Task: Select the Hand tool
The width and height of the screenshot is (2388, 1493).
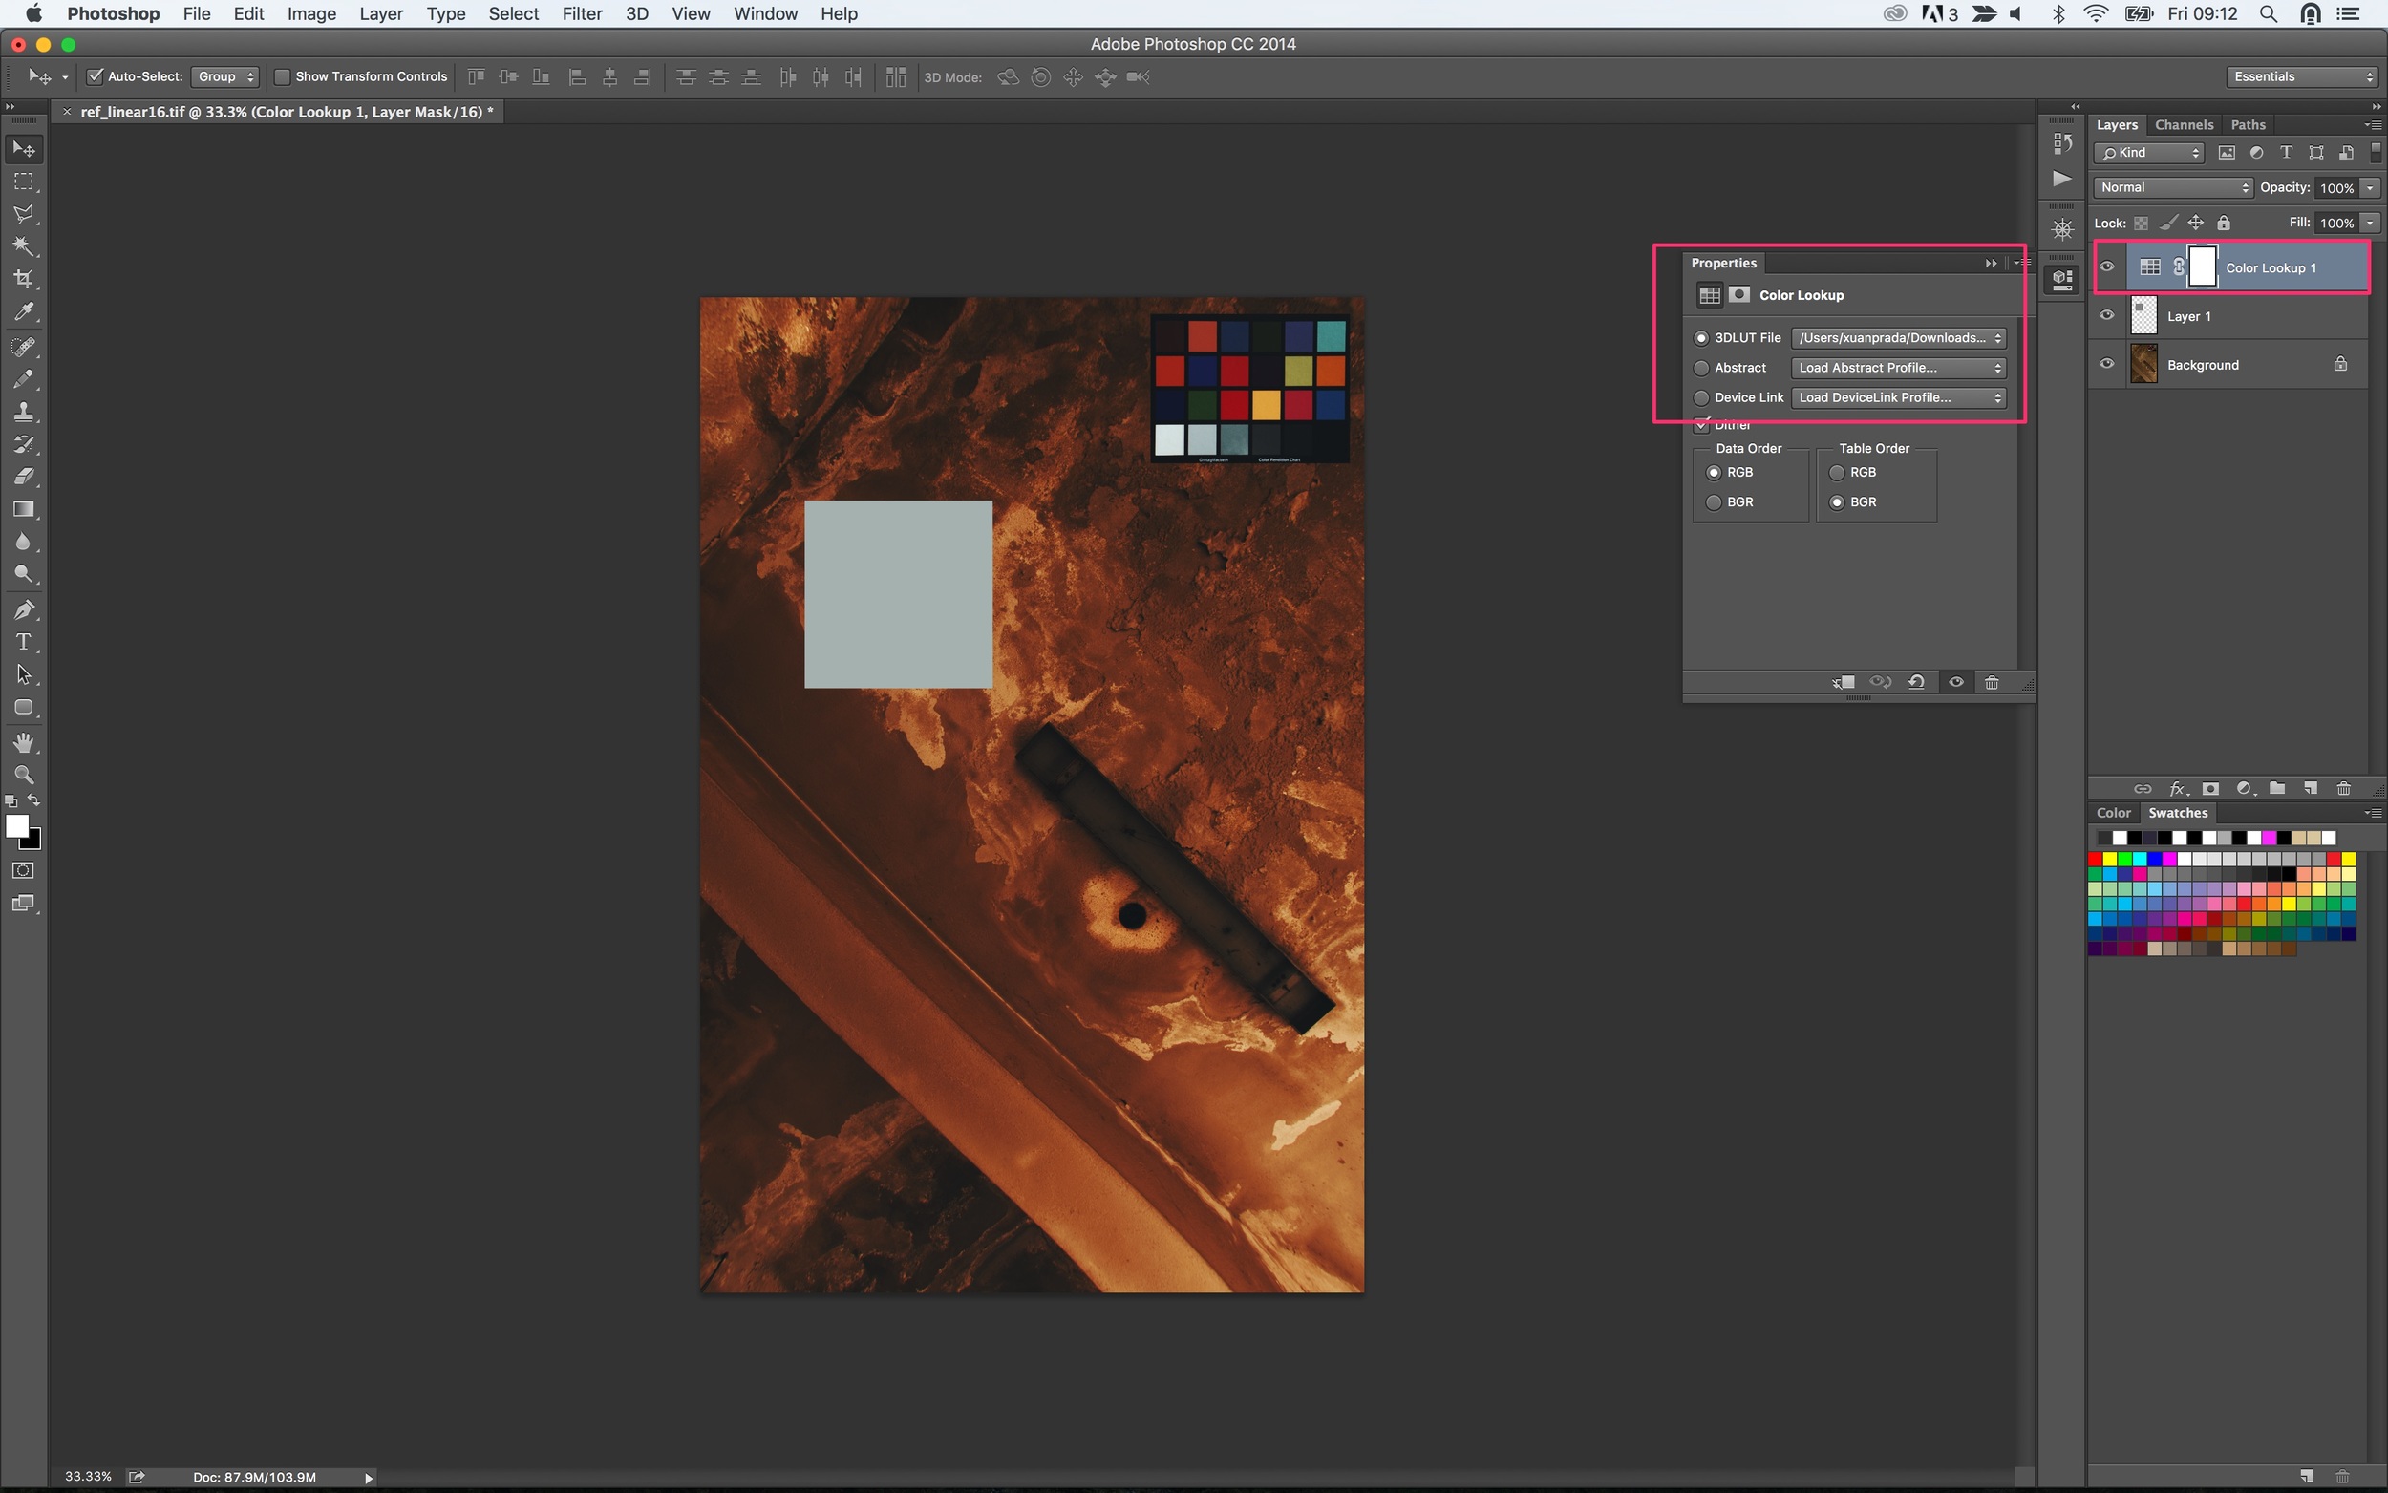Action: click(x=24, y=742)
